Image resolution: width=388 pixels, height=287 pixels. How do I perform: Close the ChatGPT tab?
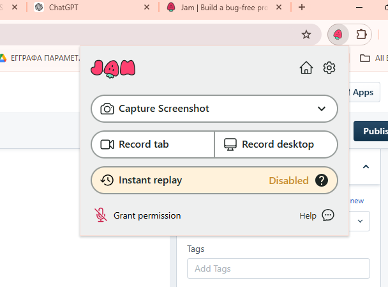147,7
